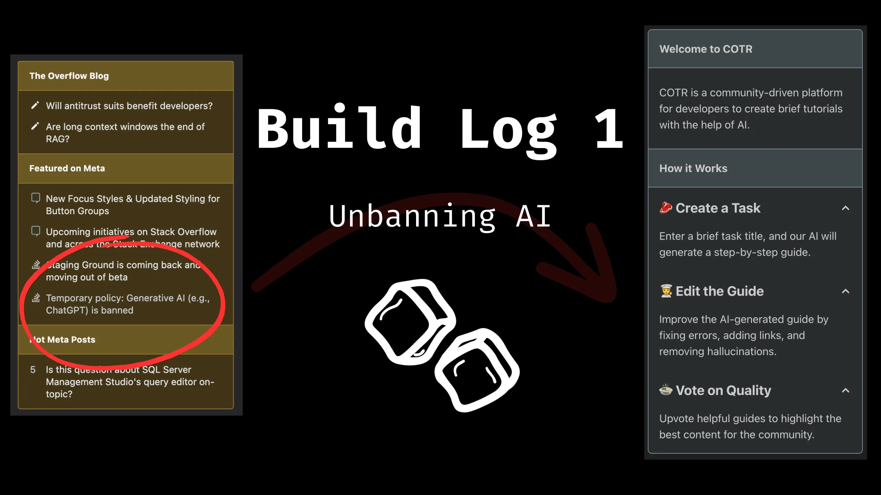The image size is (881, 495).
Task: Click the pencil icon next to antitrust article
Action: point(34,105)
